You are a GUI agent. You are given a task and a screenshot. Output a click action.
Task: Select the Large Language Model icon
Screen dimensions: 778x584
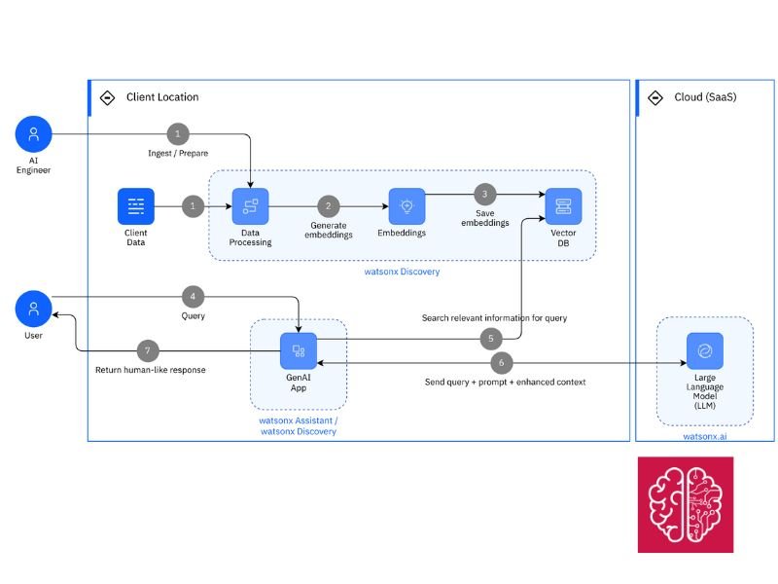point(704,351)
